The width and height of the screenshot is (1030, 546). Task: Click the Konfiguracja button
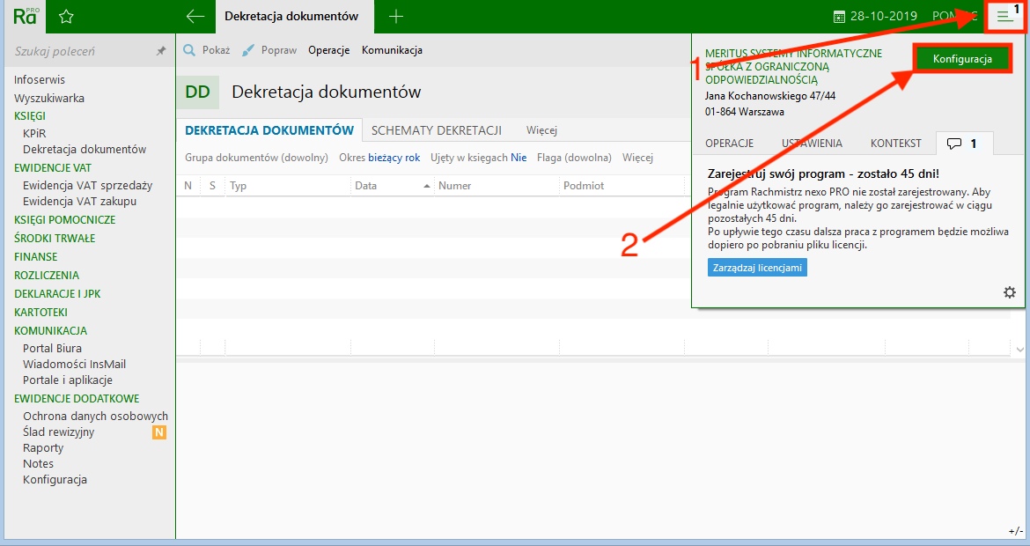tap(962, 60)
